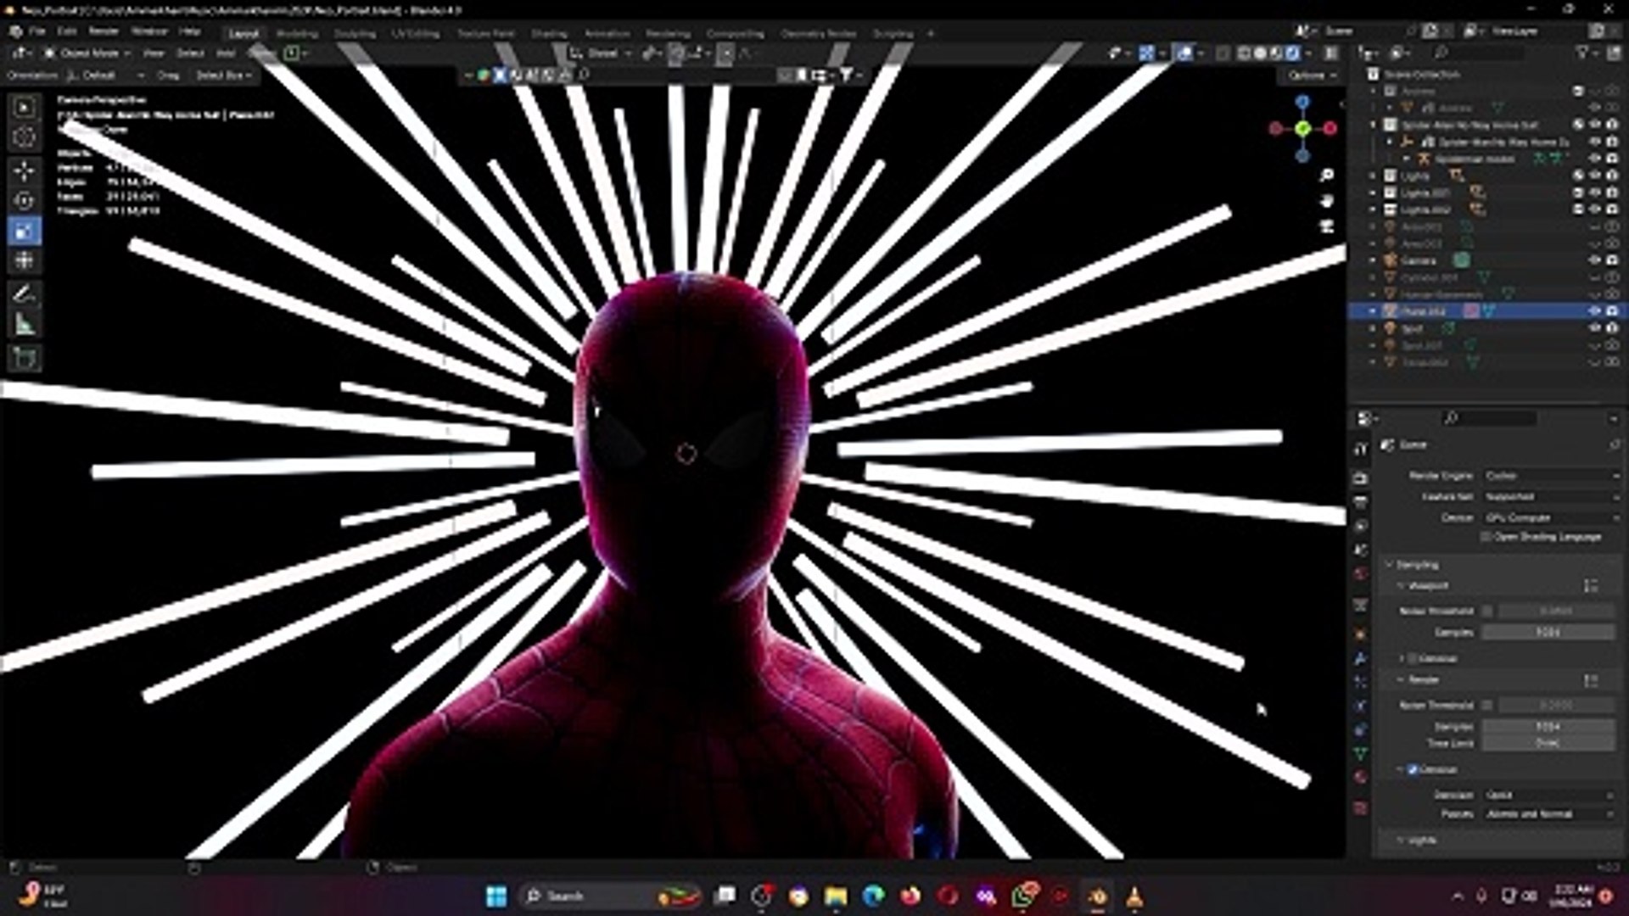Click the Zoom view magnifier icon

1327,176
